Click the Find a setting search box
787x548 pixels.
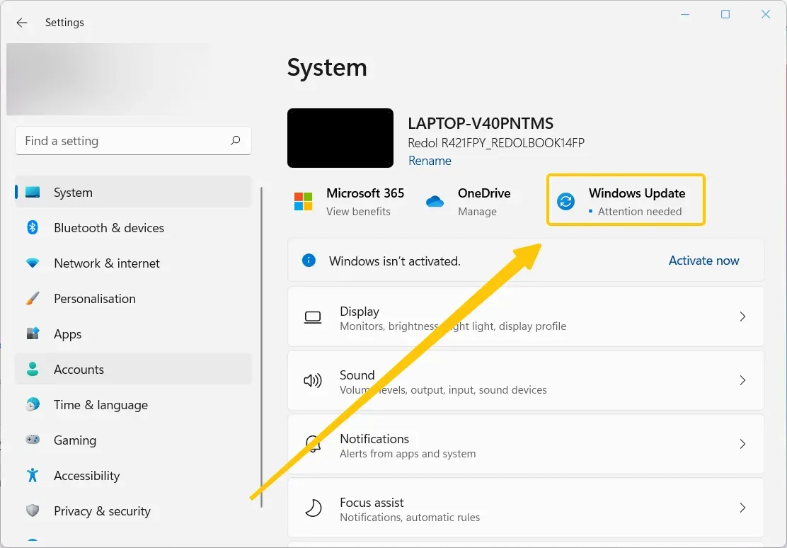[x=133, y=141]
